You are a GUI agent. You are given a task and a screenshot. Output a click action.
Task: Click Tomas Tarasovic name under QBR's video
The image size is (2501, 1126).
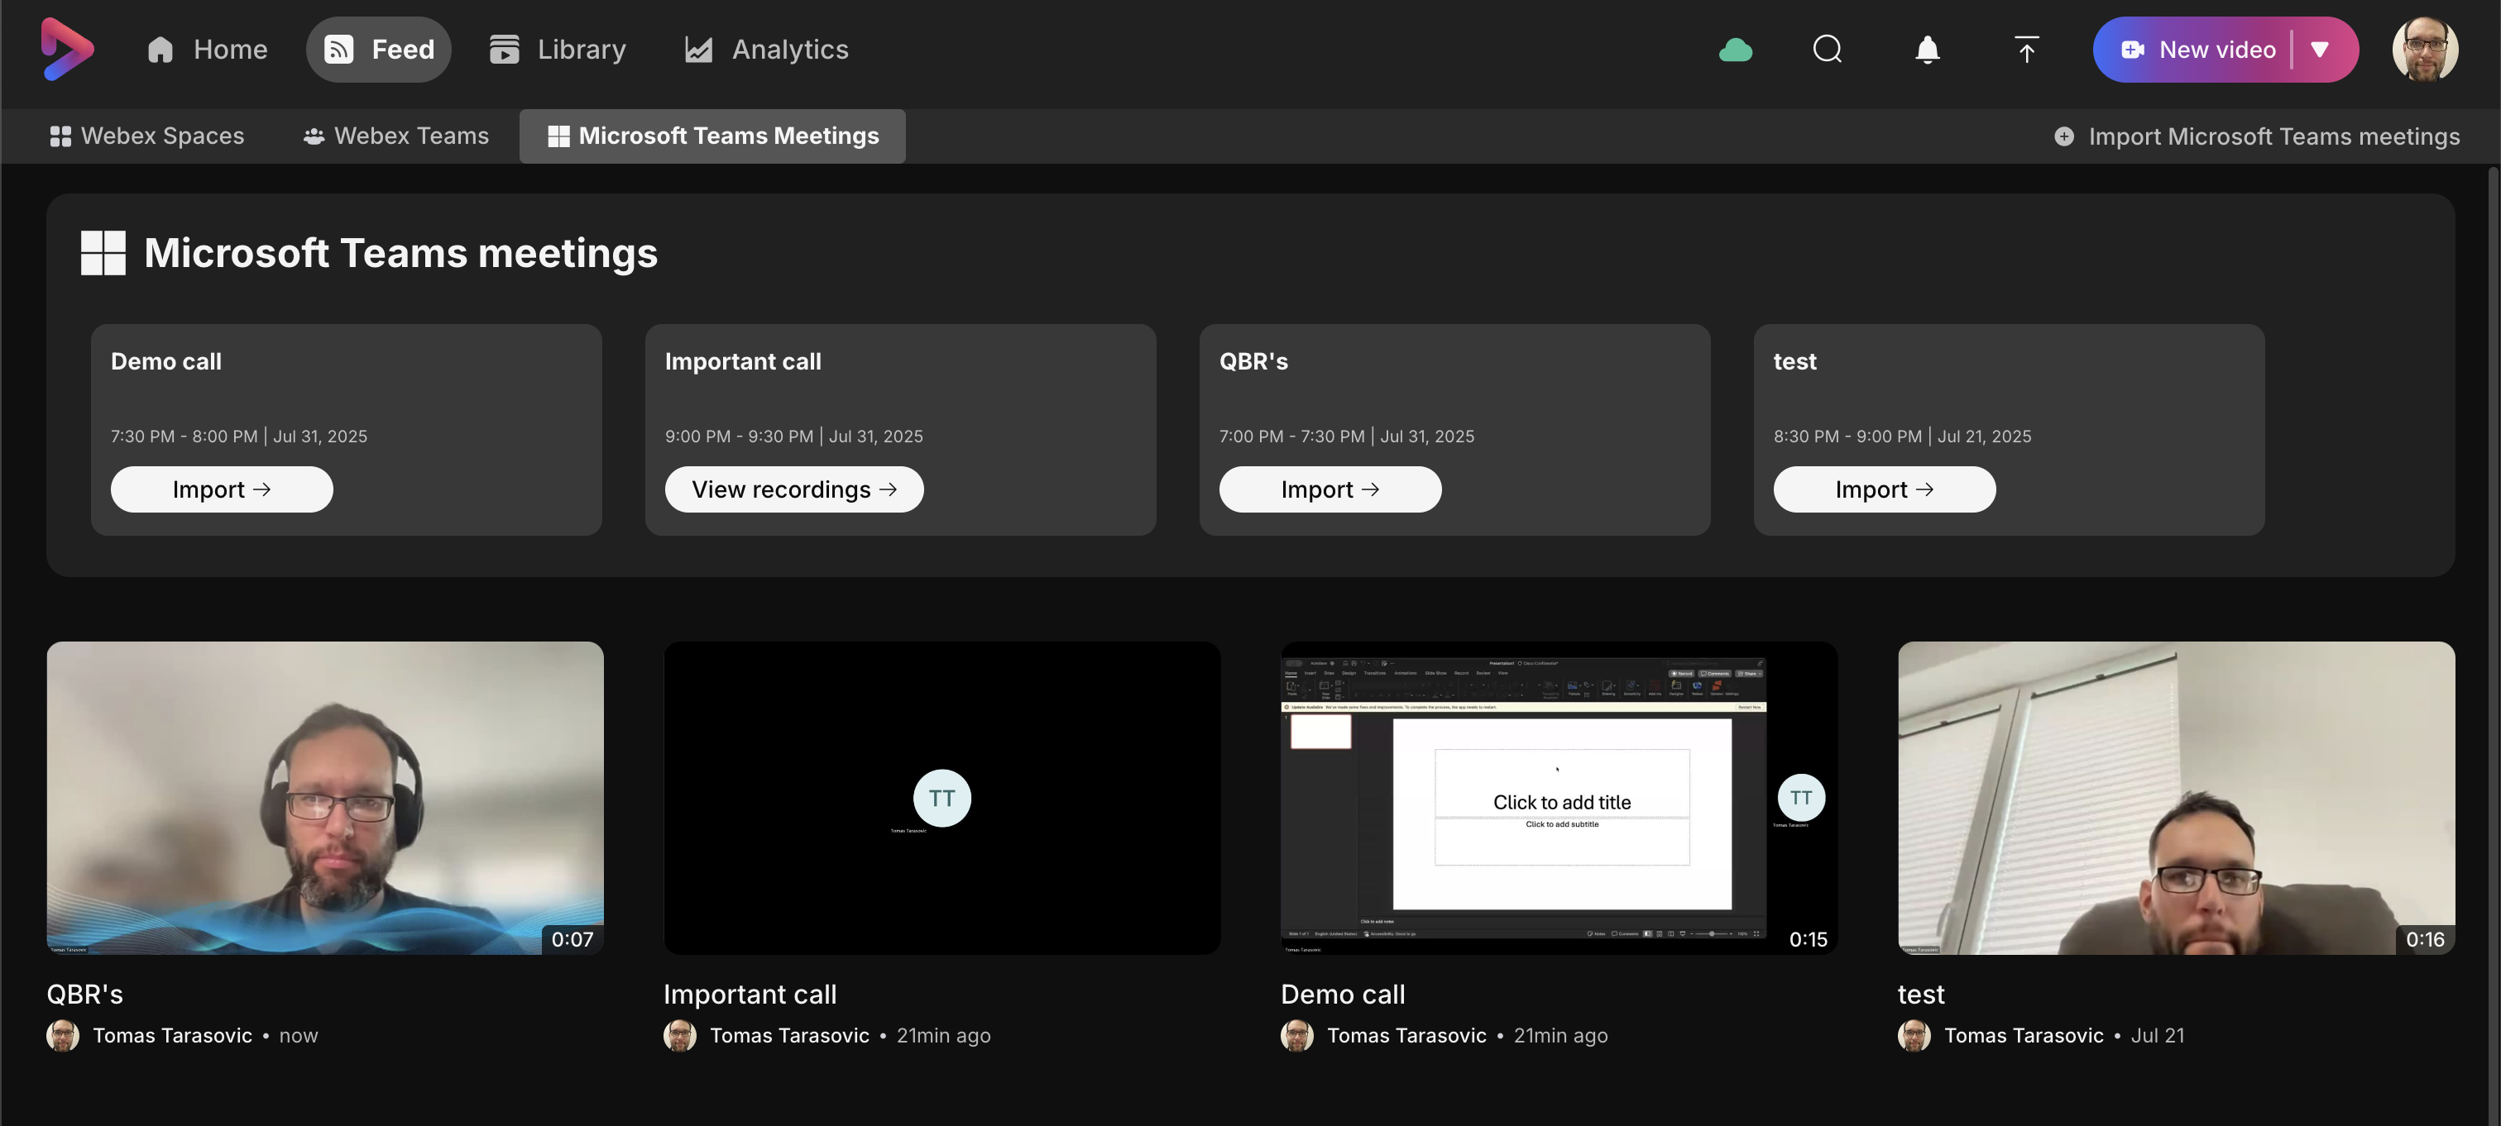pyautogui.click(x=173, y=1036)
